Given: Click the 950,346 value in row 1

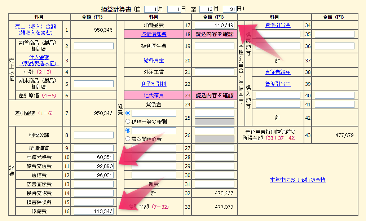Looking at the screenshot, I should (103, 30).
